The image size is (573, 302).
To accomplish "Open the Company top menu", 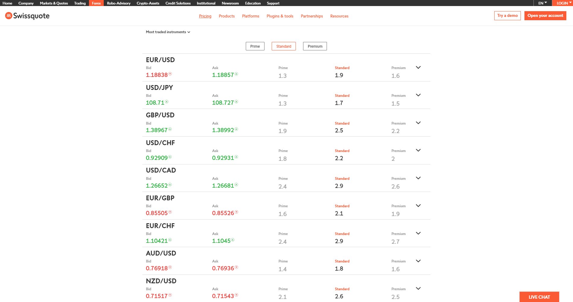I will [26, 3].
